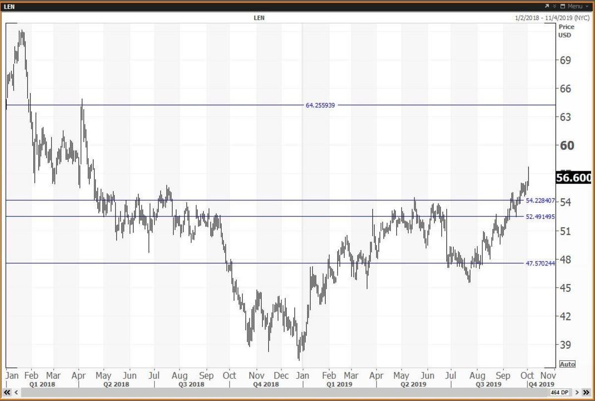Select the 64.255939 horizontal line label

pyautogui.click(x=320, y=105)
